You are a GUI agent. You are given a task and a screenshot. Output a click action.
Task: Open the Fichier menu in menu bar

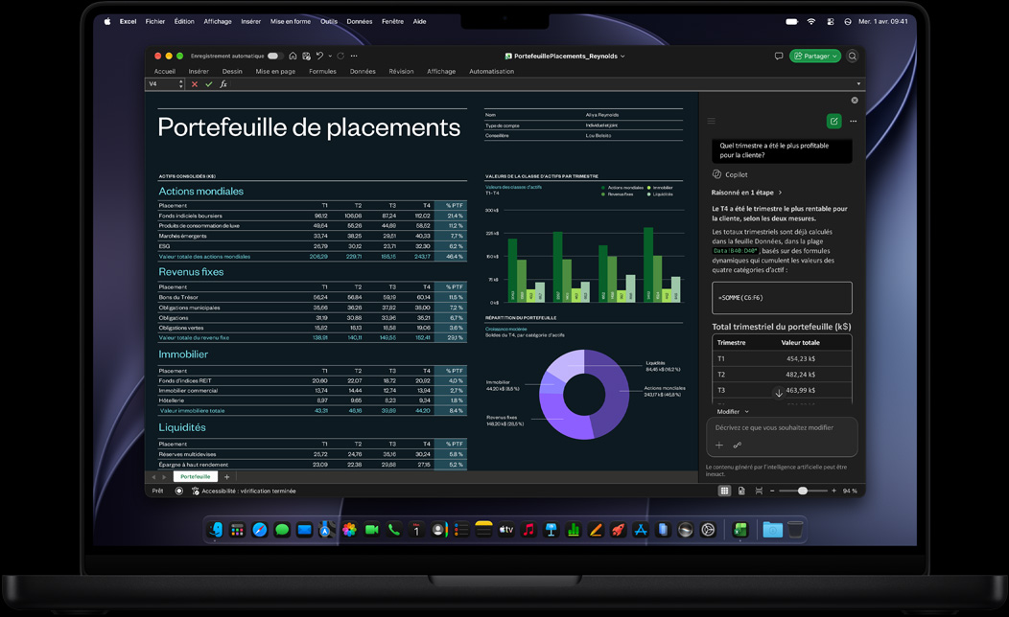coord(155,21)
